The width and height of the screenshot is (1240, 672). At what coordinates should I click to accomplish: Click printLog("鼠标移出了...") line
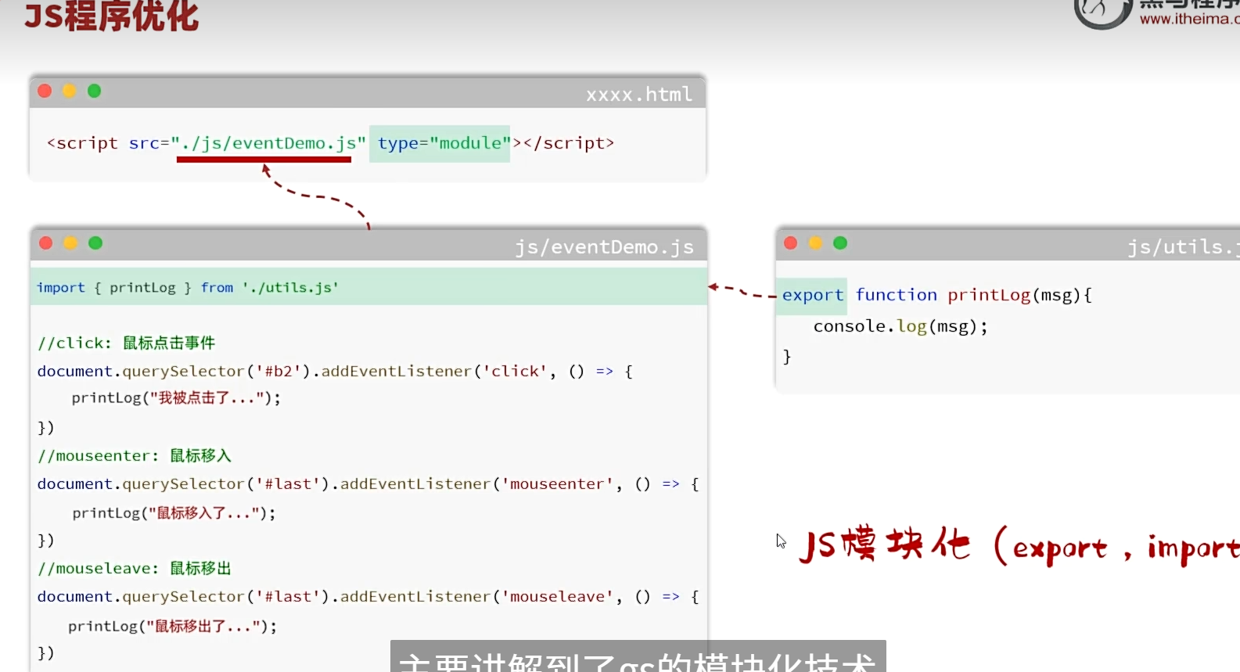coord(172,626)
